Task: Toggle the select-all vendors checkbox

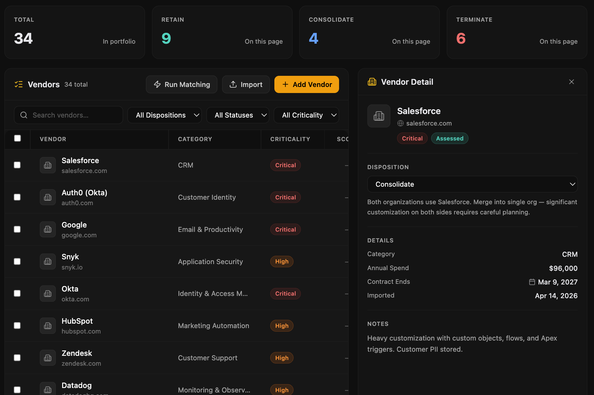Action: pos(18,138)
